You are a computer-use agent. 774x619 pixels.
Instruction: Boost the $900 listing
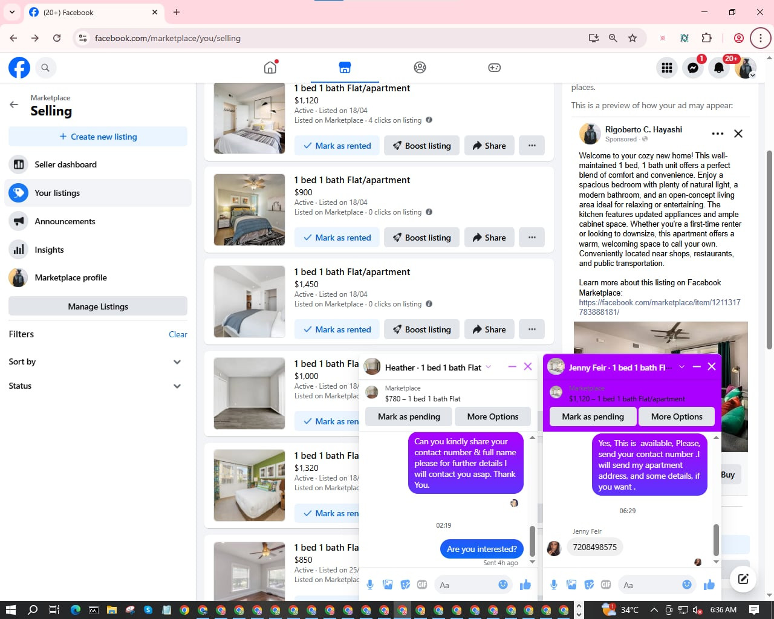pos(422,238)
